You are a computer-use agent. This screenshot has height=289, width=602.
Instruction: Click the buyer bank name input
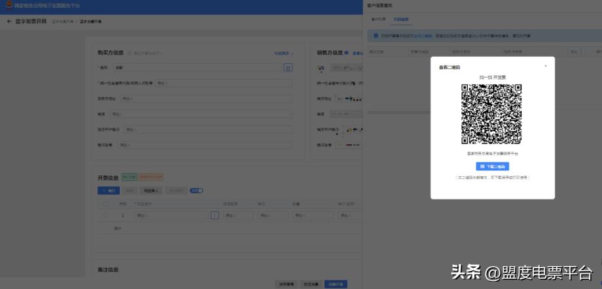(x=207, y=130)
